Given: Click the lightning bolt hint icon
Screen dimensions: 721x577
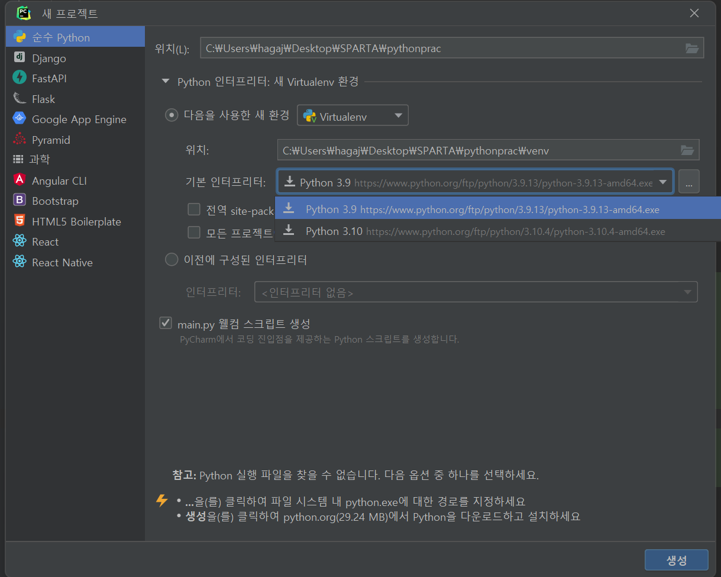Looking at the screenshot, I should point(162,501).
